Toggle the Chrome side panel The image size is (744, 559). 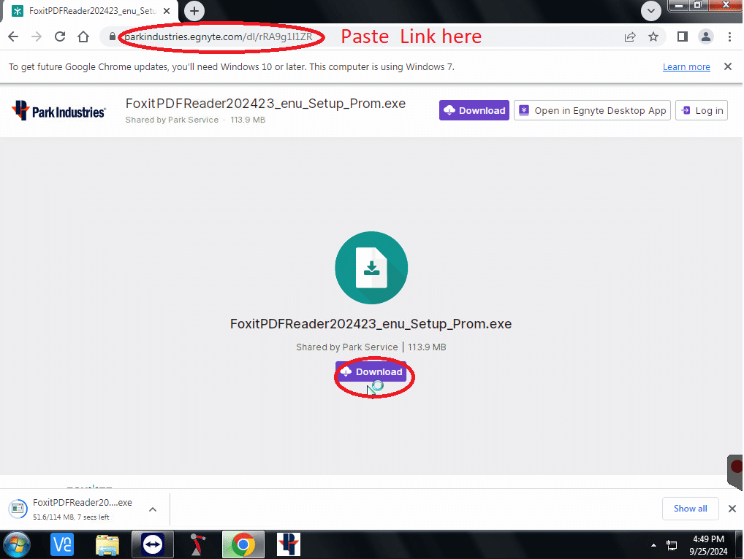[x=682, y=36]
